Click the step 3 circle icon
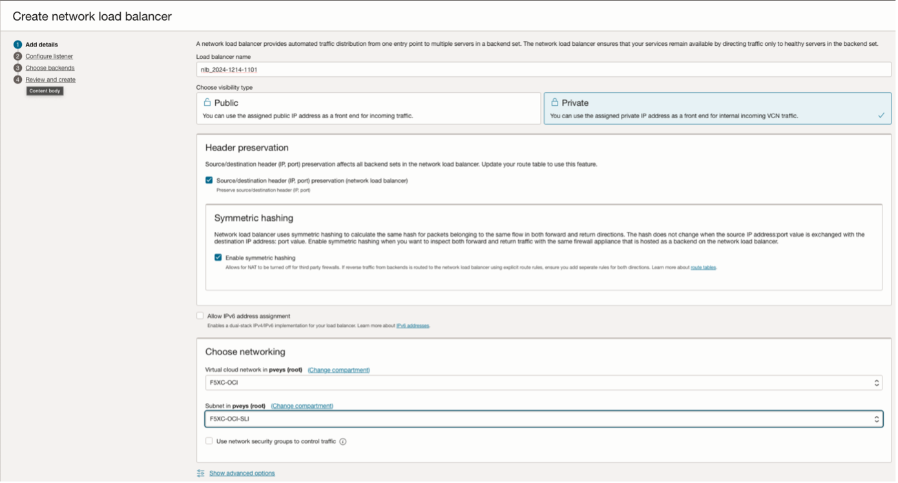Image resolution: width=898 pixels, height=483 pixels. [x=17, y=68]
